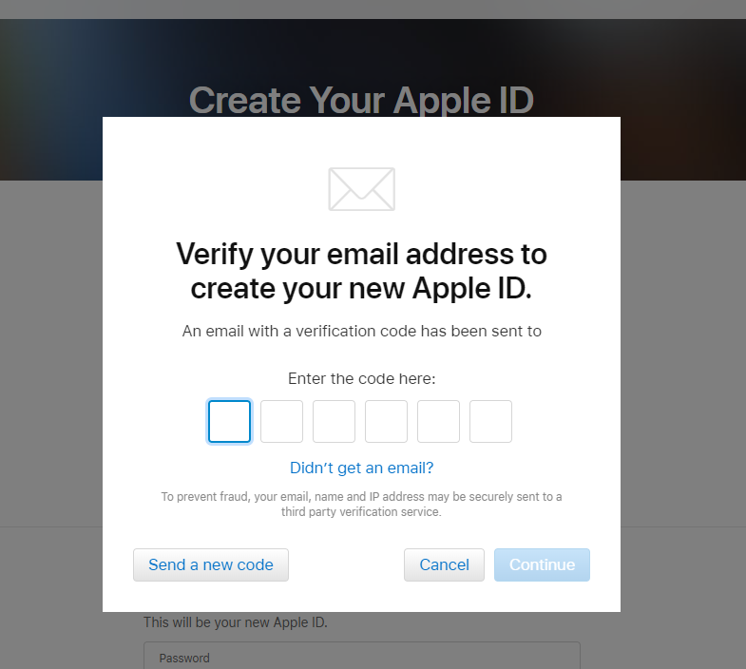Screen dimensions: 746x669
Task: Click the Continue button
Action: pos(542,564)
